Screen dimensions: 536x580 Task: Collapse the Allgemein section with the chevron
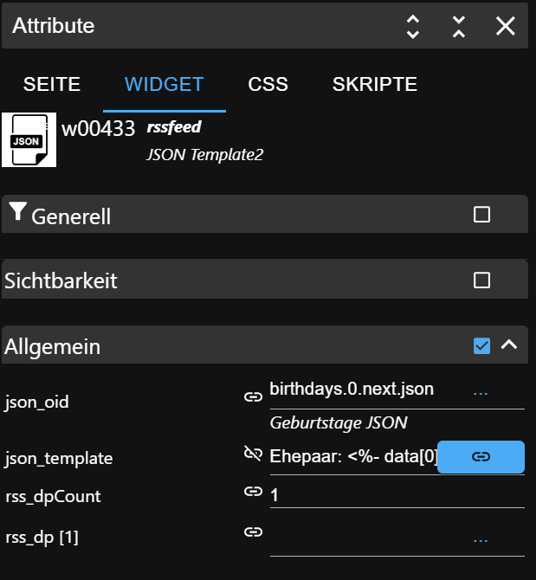click(509, 345)
